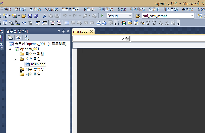Viewport: 205px width, 133px height.
Task: Click the Cut scissors icon
Action: coord(44,16)
